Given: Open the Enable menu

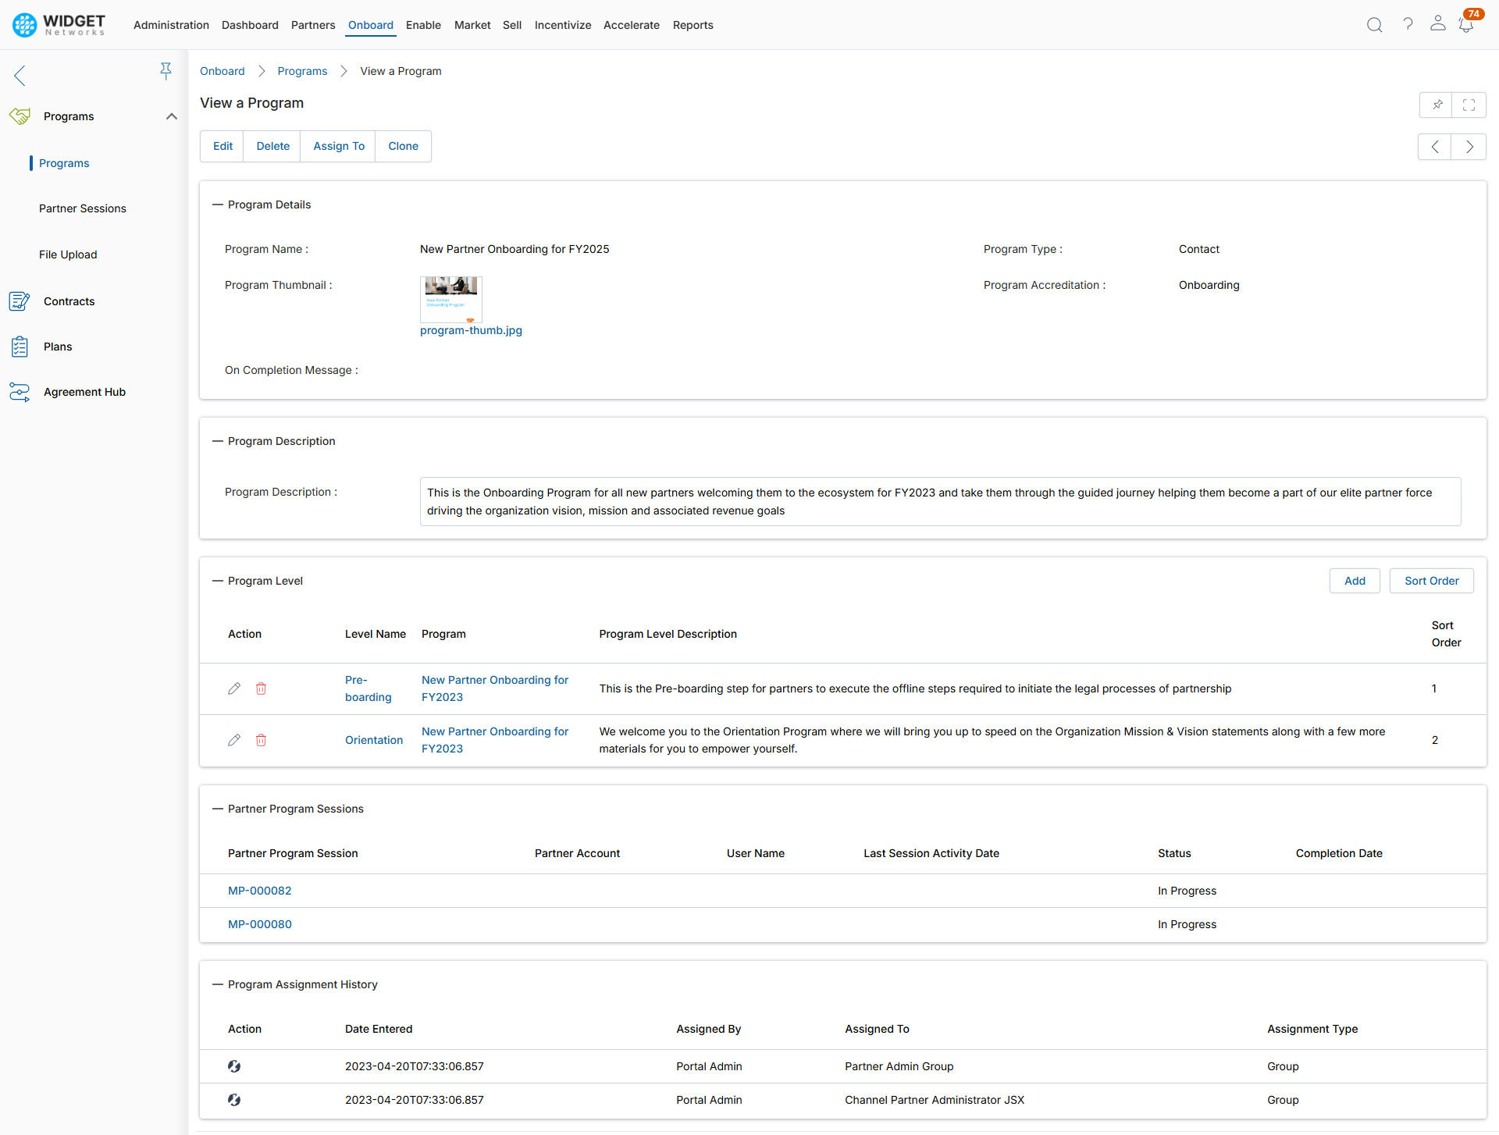Looking at the screenshot, I should coord(423,25).
